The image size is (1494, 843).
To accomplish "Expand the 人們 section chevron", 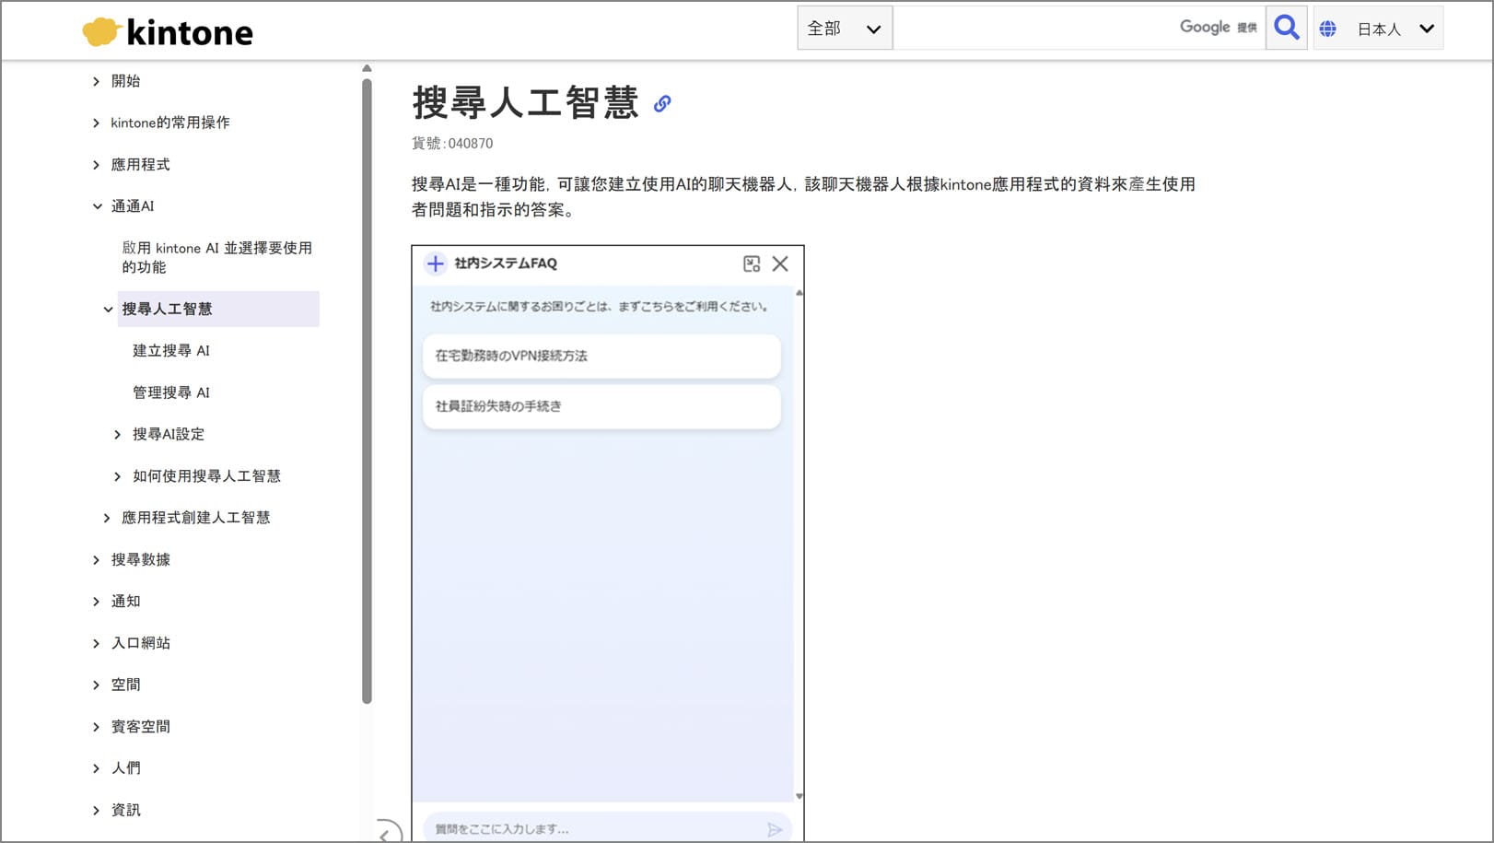I will coord(96,768).
